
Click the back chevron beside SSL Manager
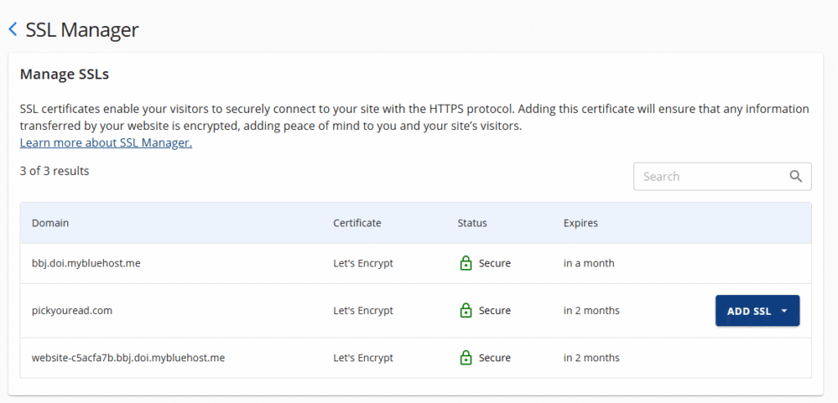click(x=12, y=29)
